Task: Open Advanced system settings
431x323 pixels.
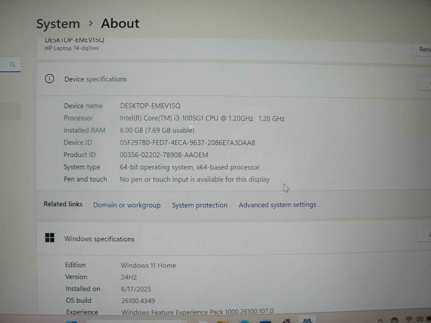Action: 277,205
